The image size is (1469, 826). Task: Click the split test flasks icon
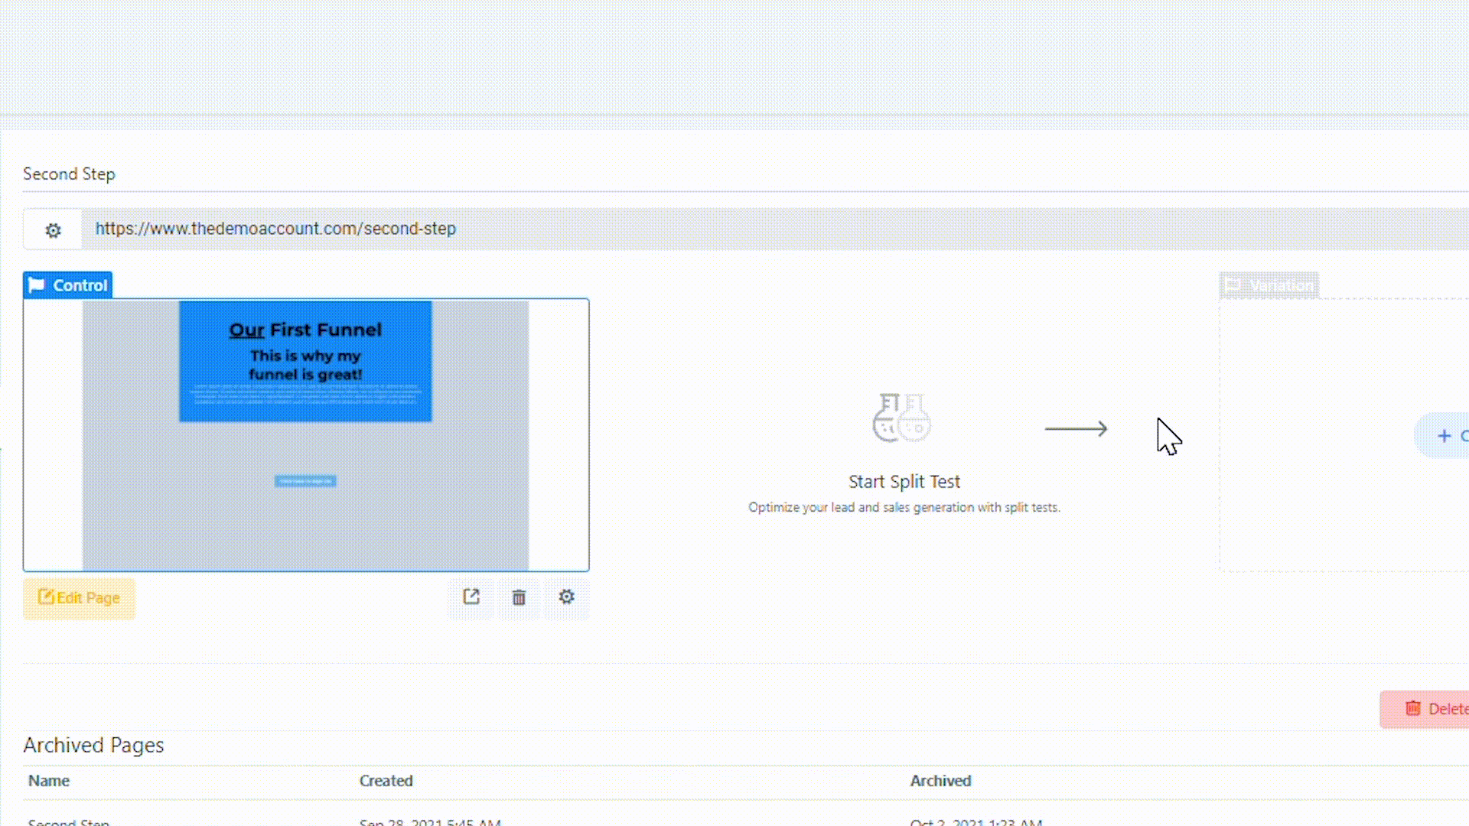(x=902, y=418)
